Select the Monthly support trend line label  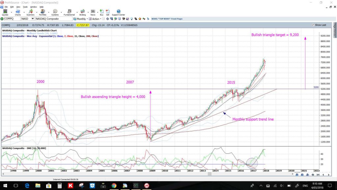coord(253,119)
